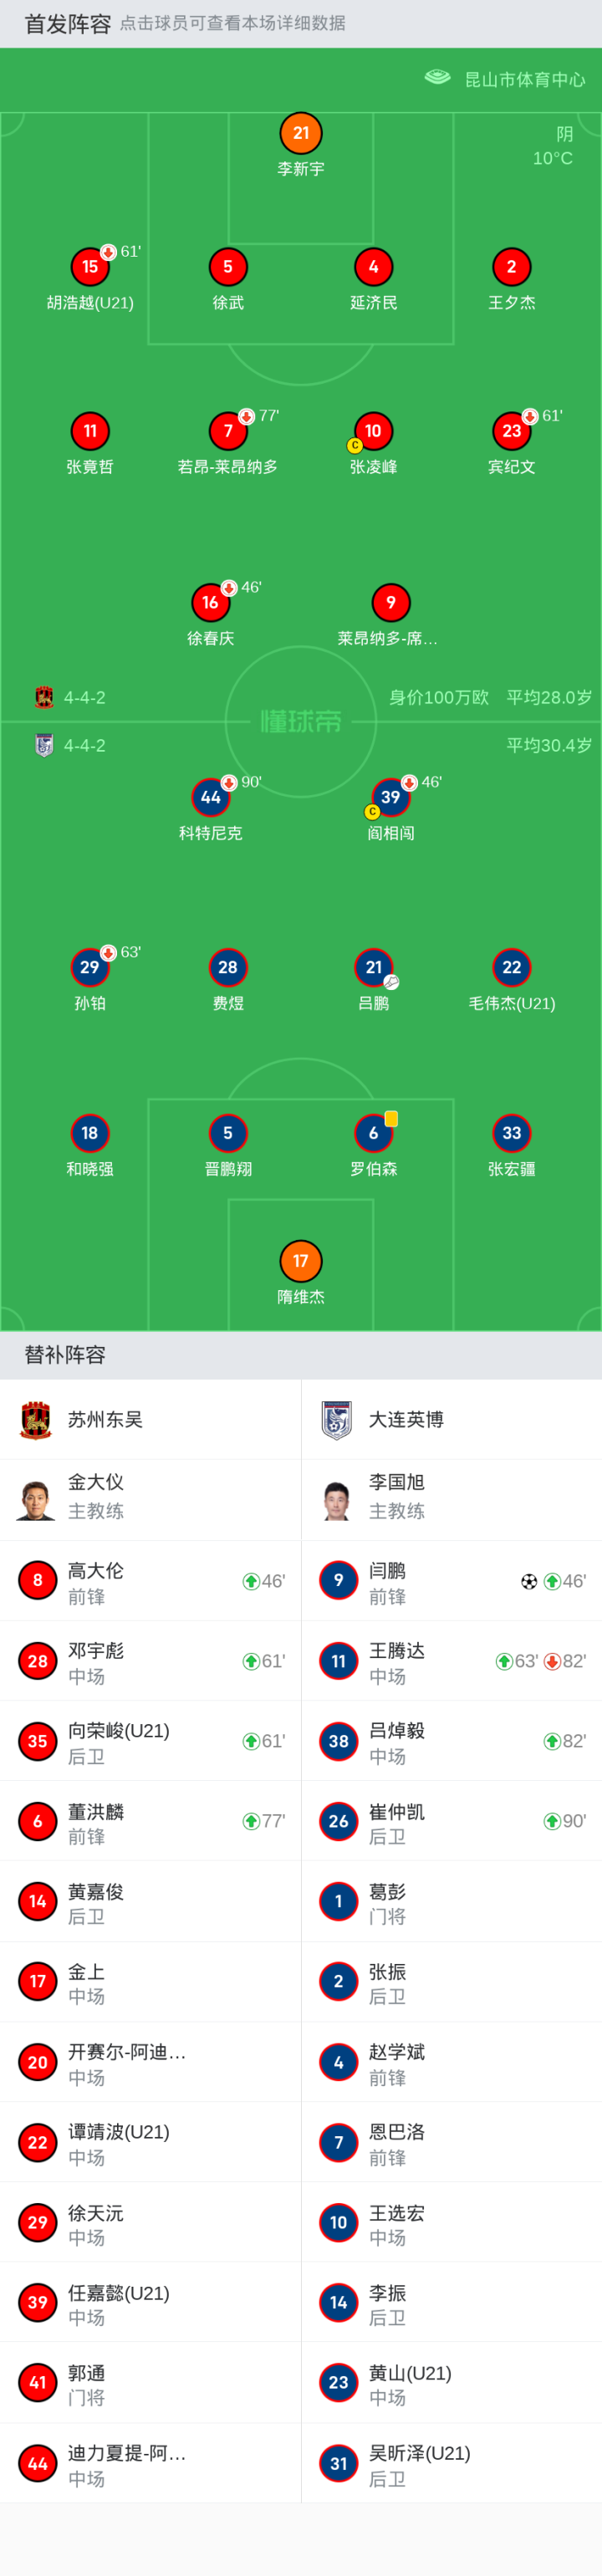Image resolution: width=602 pixels, height=2576 pixels.
Task: Click the 首发阵容 section header
Action: (68, 24)
